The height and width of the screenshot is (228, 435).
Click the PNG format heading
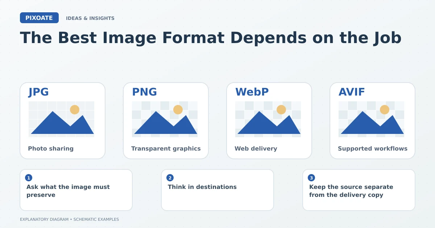pos(144,92)
